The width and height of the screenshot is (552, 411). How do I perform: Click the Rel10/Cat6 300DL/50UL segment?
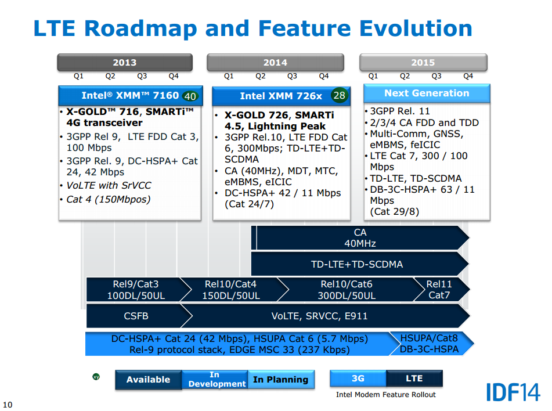(347, 290)
